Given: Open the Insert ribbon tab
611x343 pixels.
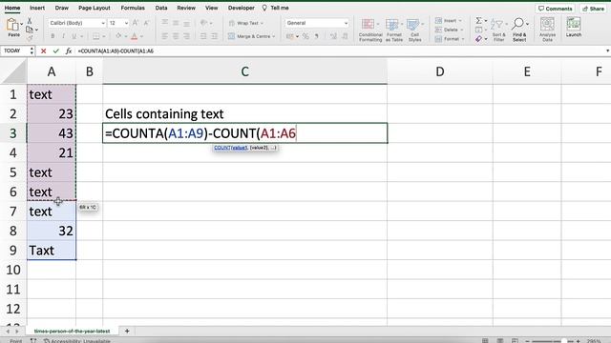Looking at the screenshot, I should (37, 8).
